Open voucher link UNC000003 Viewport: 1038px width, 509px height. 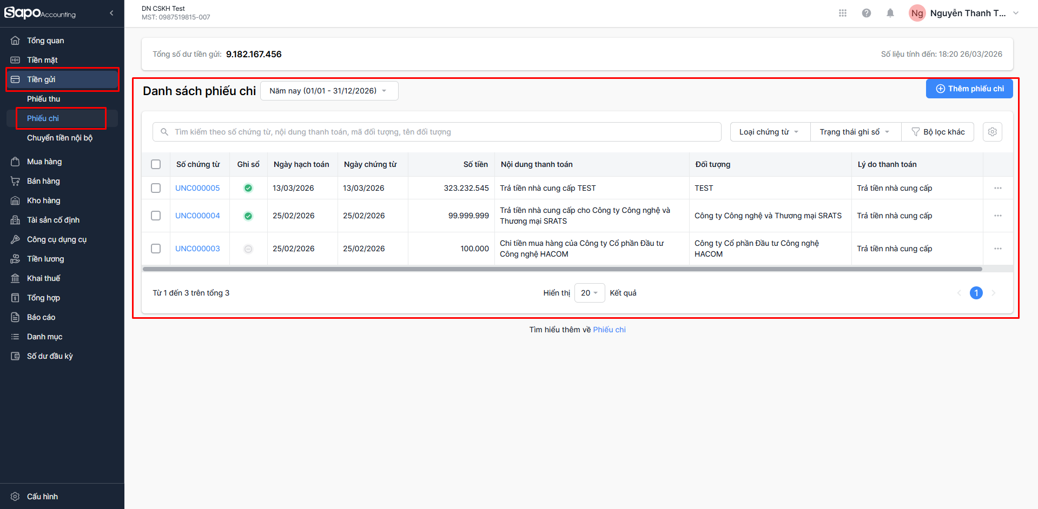[x=197, y=249]
